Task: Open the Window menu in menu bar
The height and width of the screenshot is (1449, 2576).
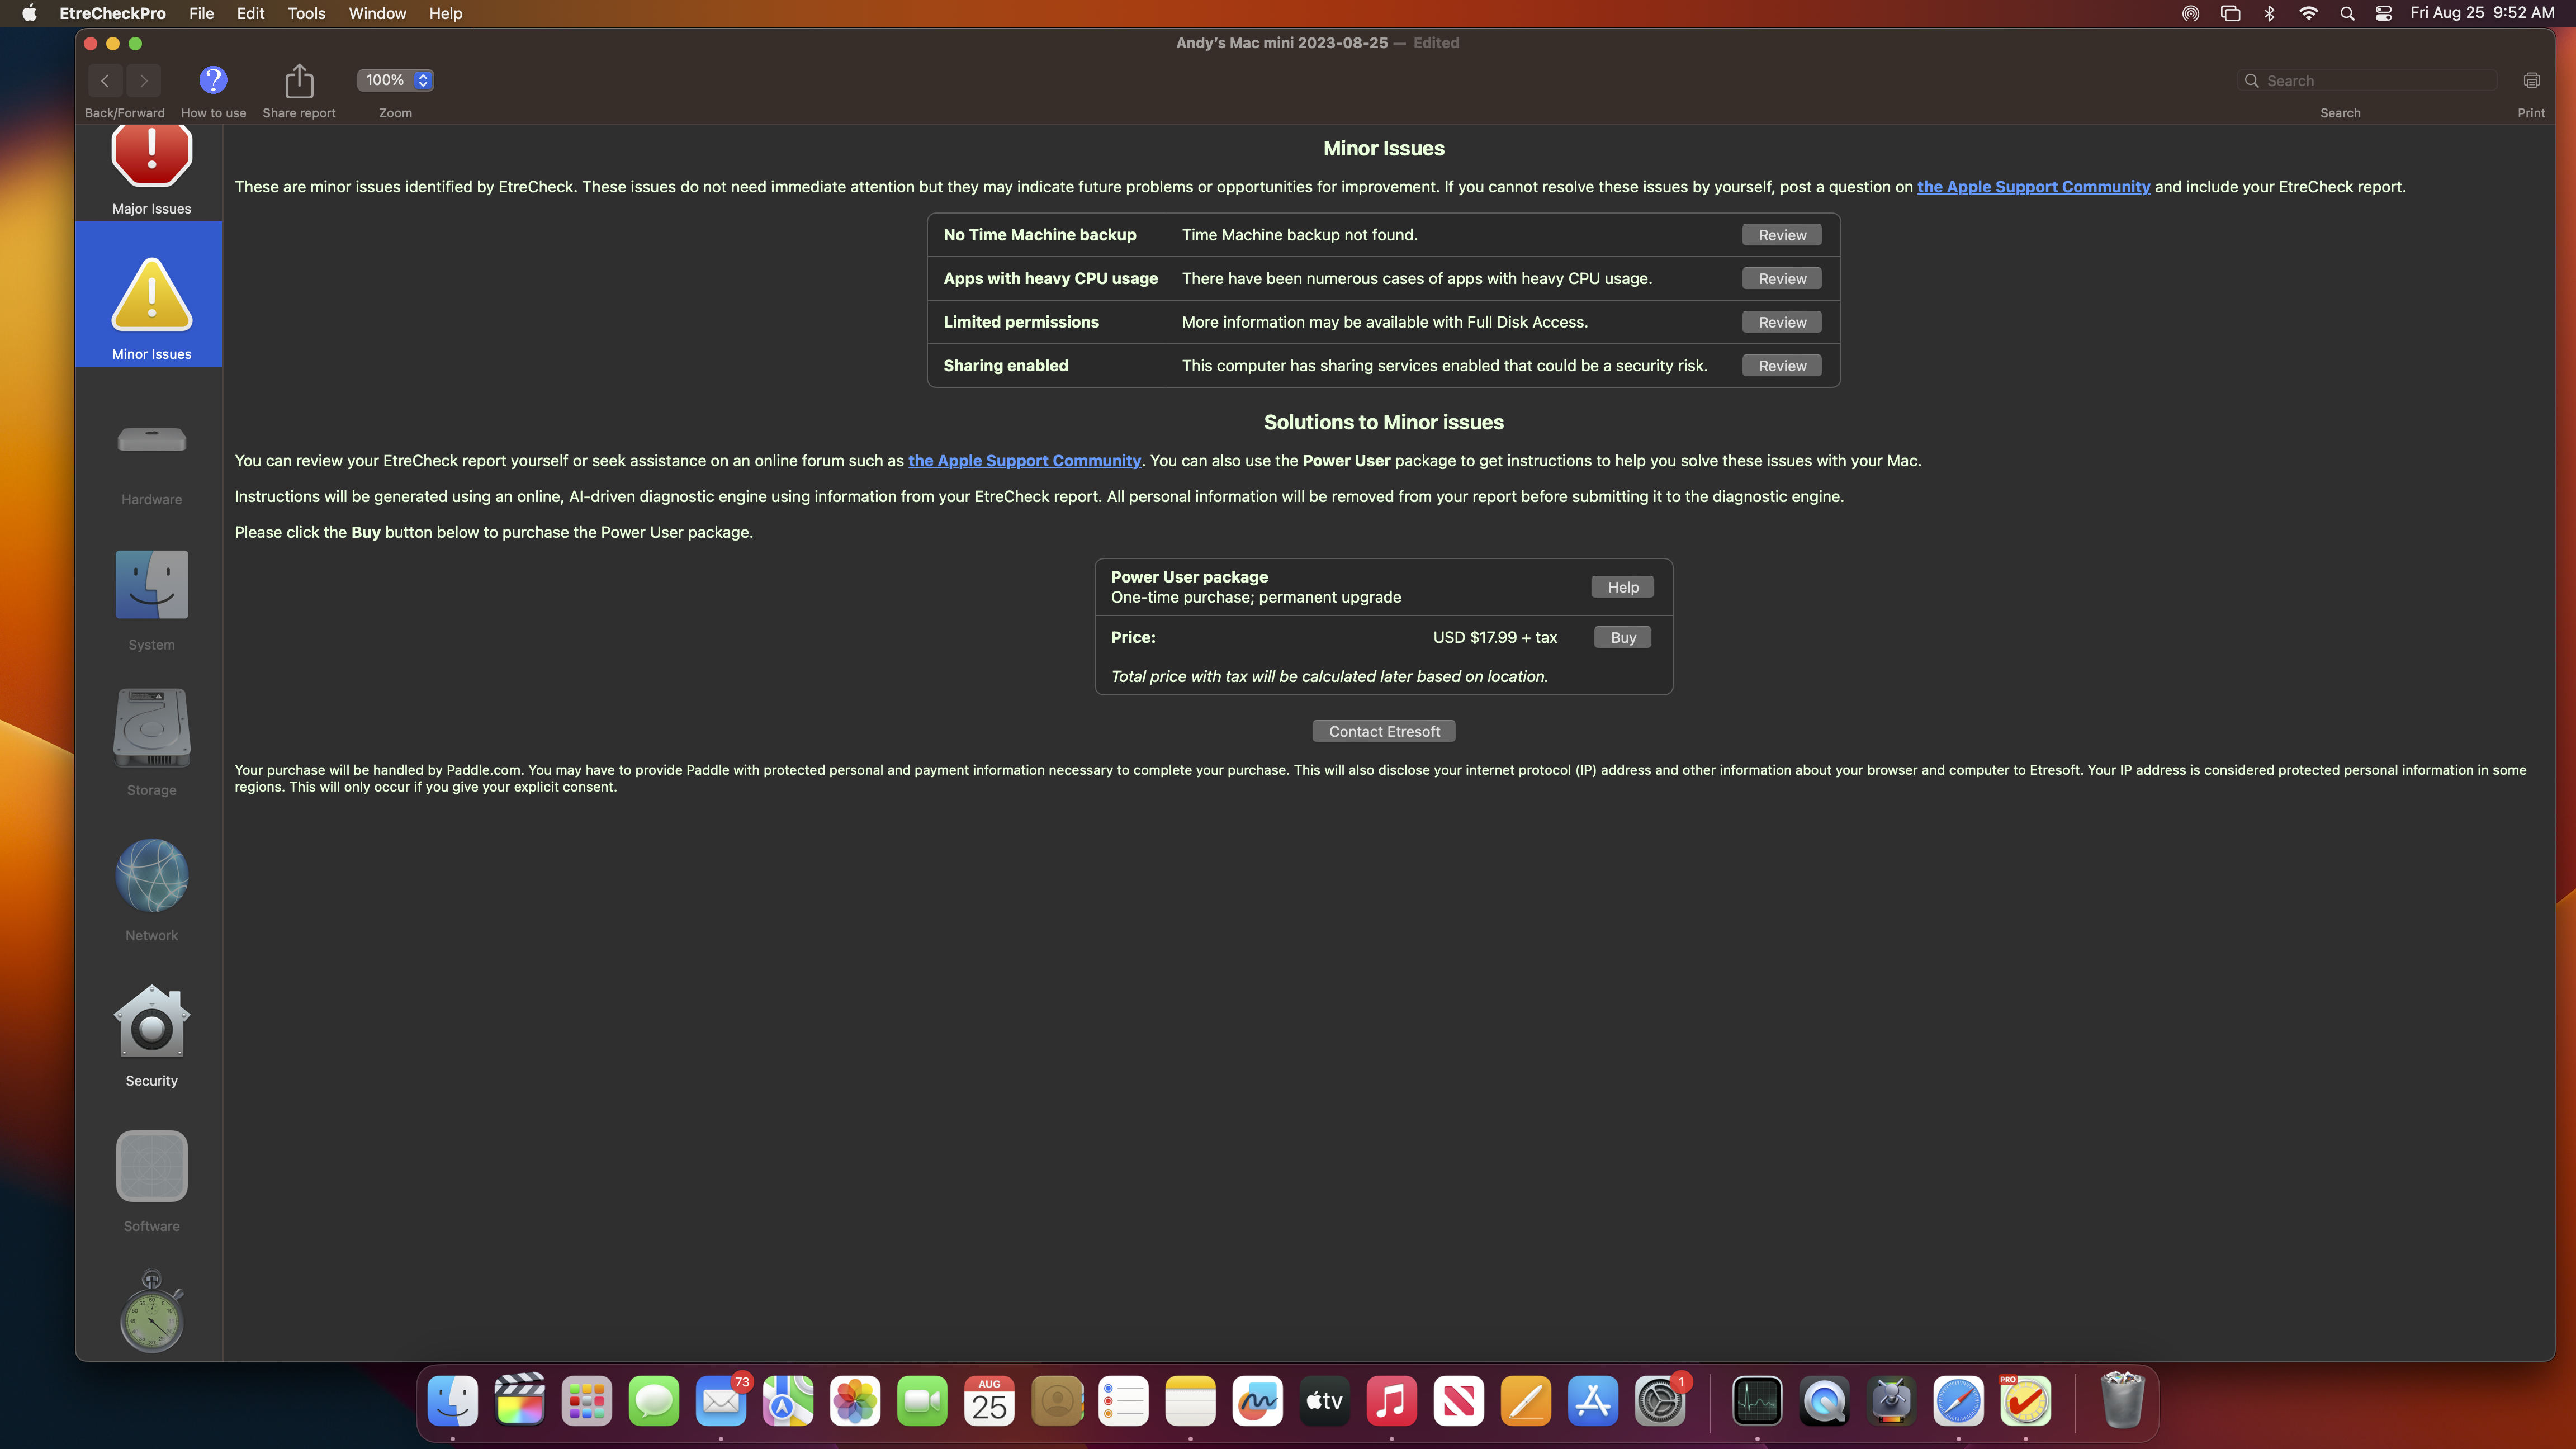Action: tap(377, 13)
